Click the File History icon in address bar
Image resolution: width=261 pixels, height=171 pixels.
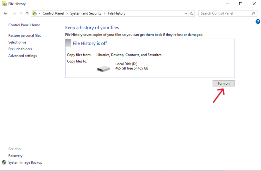point(35,13)
